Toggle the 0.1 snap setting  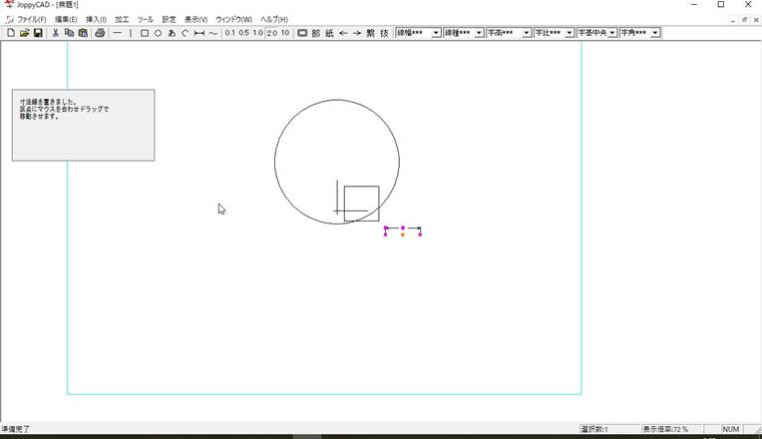(229, 33)
